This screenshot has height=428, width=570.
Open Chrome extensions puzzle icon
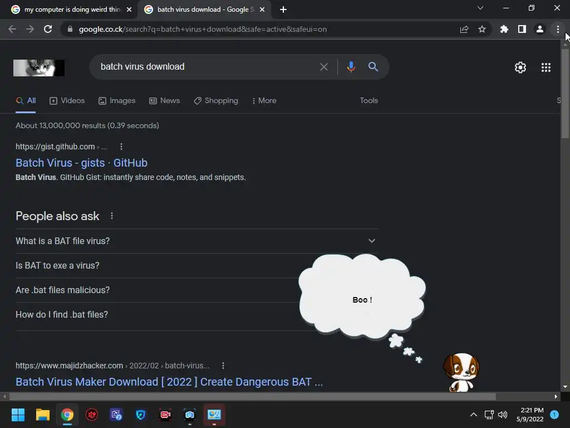click(504, 29)
